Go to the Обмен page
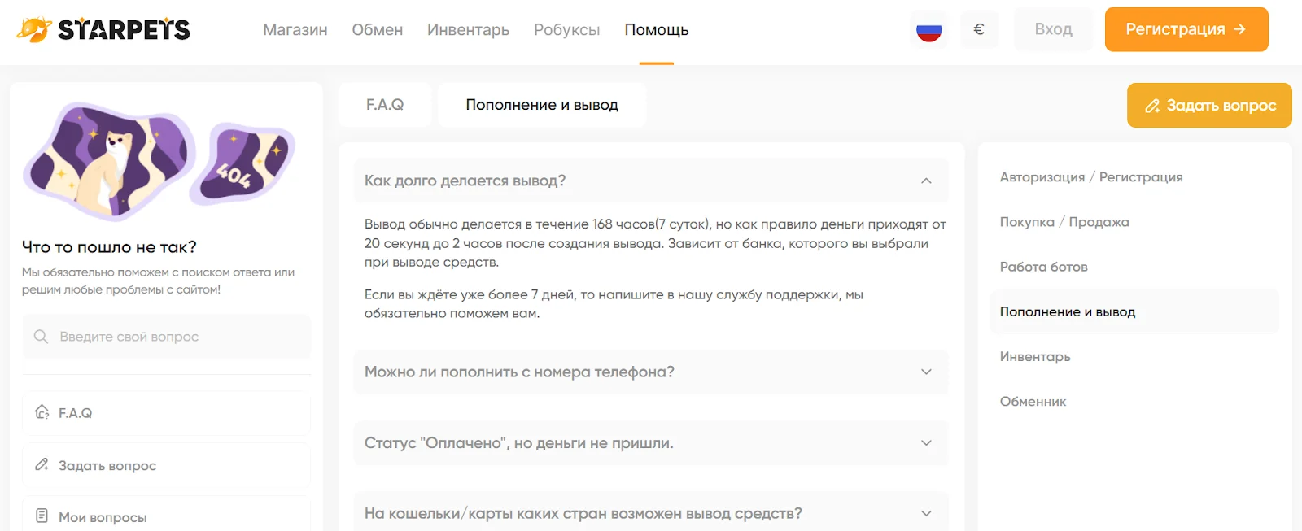 (x=378, y=30)
